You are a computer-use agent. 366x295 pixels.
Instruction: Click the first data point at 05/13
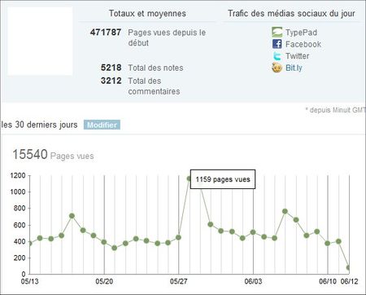[x=30, y=244]
